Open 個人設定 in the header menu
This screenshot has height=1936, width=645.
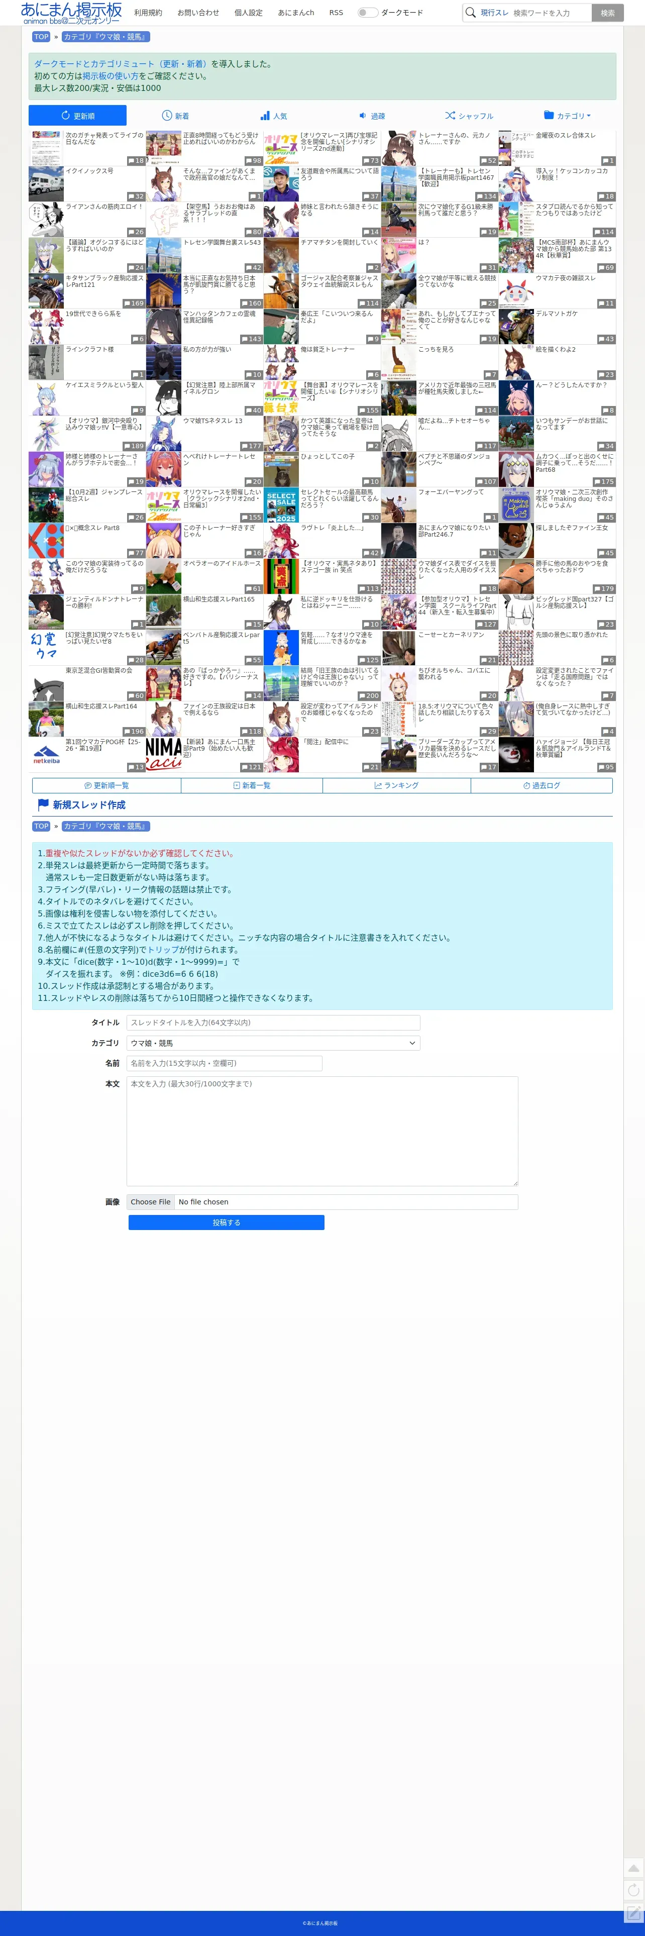tap(249, 13)
